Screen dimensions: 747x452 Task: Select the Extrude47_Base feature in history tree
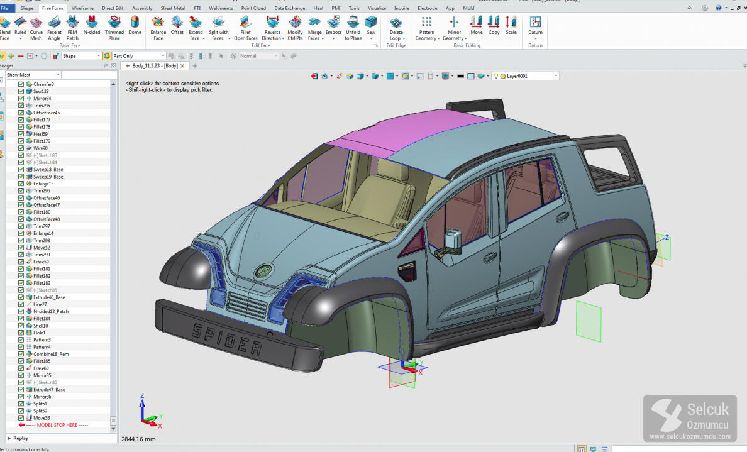click(48, 390)
